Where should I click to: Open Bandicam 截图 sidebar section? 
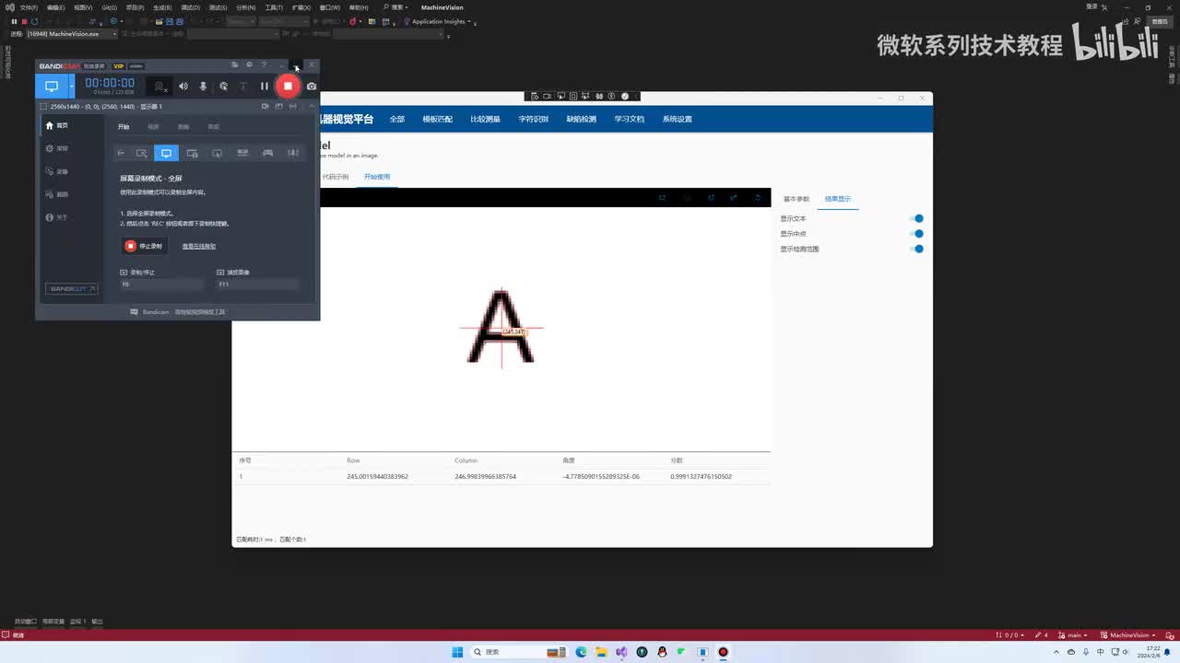point(57,194)
